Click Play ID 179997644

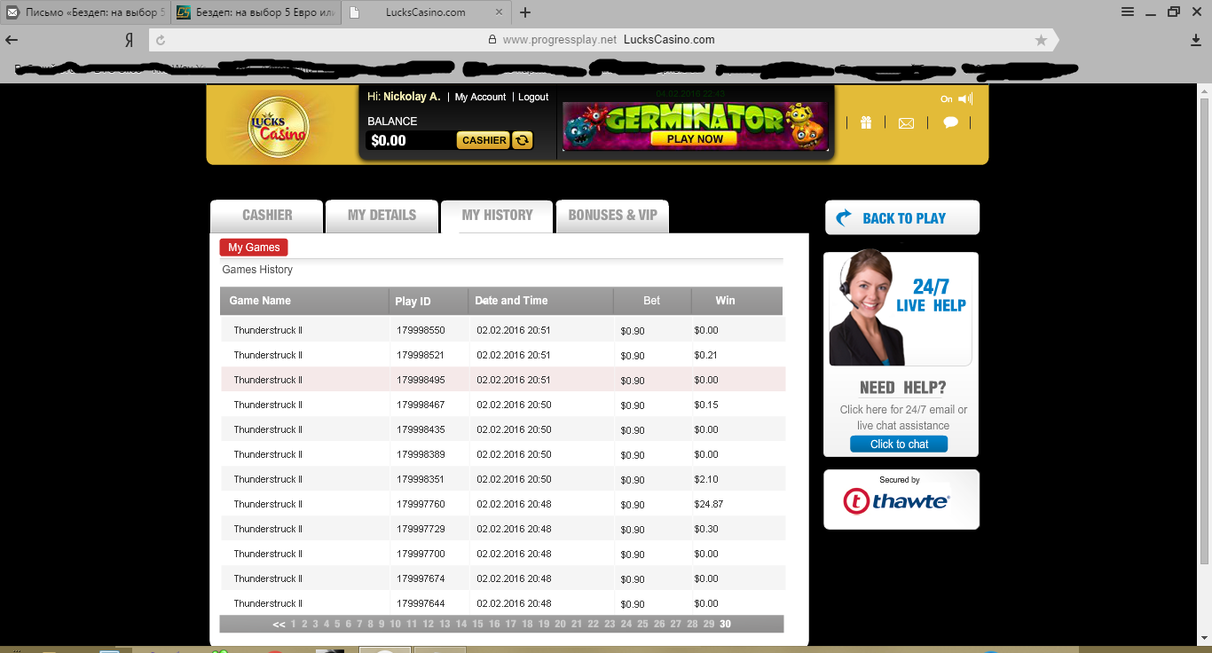click(x=421, y=604)
